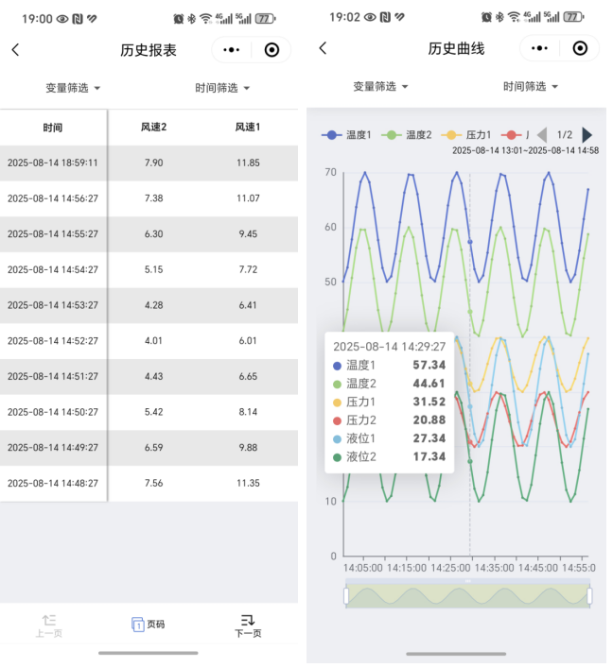
Task: Expand 时间筛选 dropdown on 历史报表 screen
Action: point(222,88)
